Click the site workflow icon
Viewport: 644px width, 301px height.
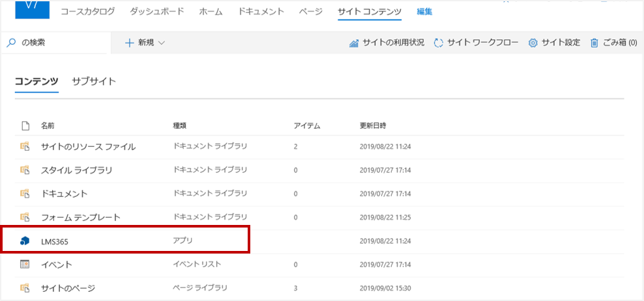point(439,43)
